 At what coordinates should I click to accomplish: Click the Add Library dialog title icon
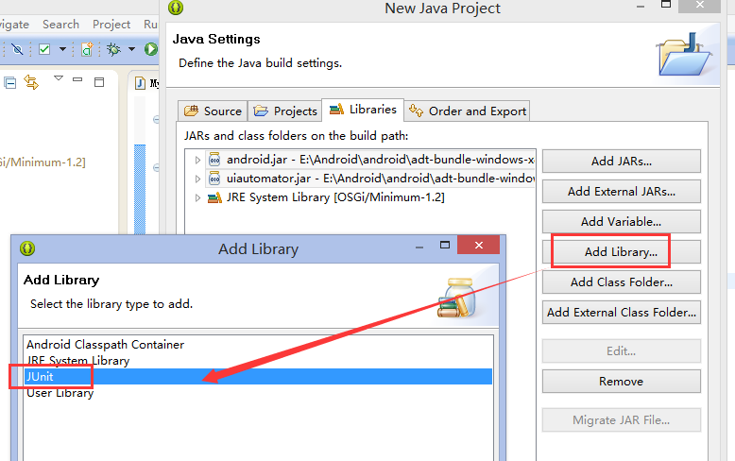coord(27,248)
